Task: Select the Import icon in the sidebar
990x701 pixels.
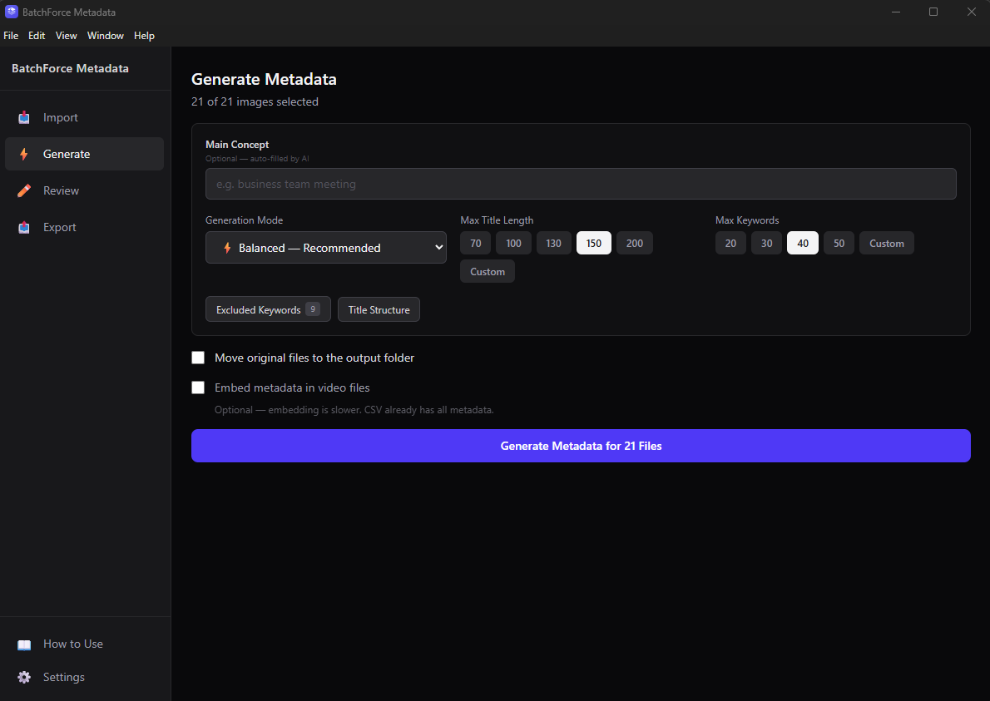Action: (x=26, y=117)
